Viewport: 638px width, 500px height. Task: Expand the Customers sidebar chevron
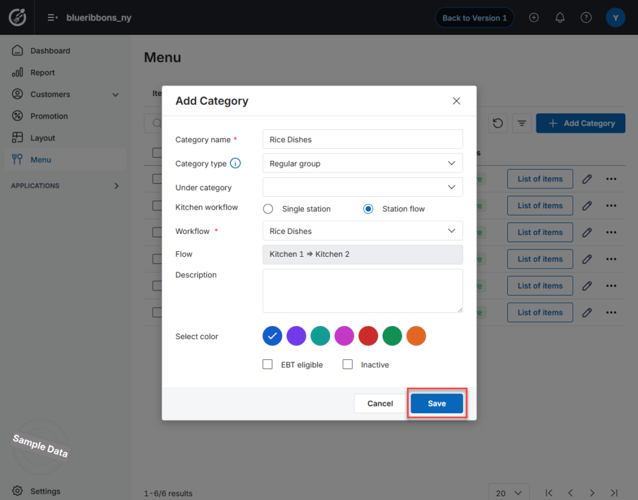pyautogui.click(x=115, y=95)
